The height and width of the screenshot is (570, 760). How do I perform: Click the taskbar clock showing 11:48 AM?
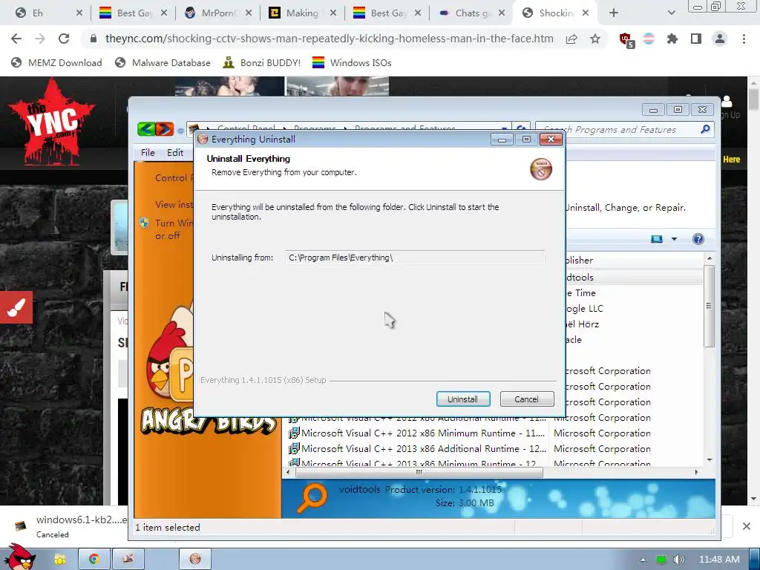[719, 560]
